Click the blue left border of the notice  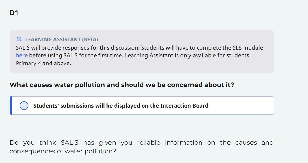pyautogui.click(x=11, y=105)
